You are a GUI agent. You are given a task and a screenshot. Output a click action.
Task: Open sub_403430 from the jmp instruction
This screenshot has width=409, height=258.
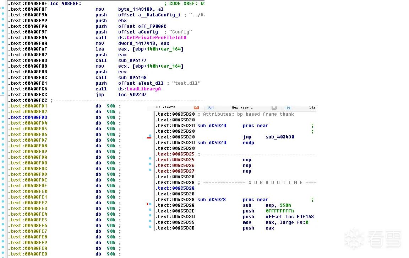[x=280, y=137]
